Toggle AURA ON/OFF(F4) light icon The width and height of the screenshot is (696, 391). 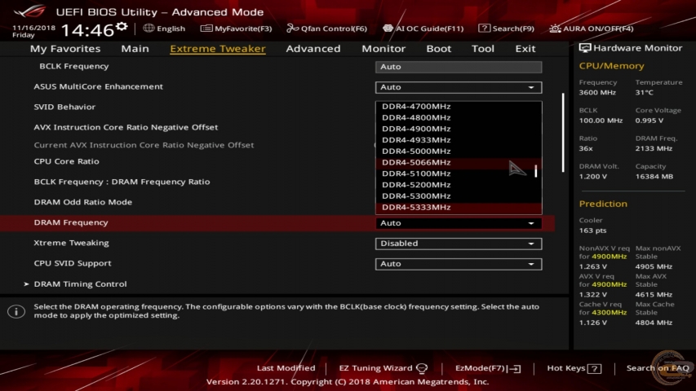(555, 29)
